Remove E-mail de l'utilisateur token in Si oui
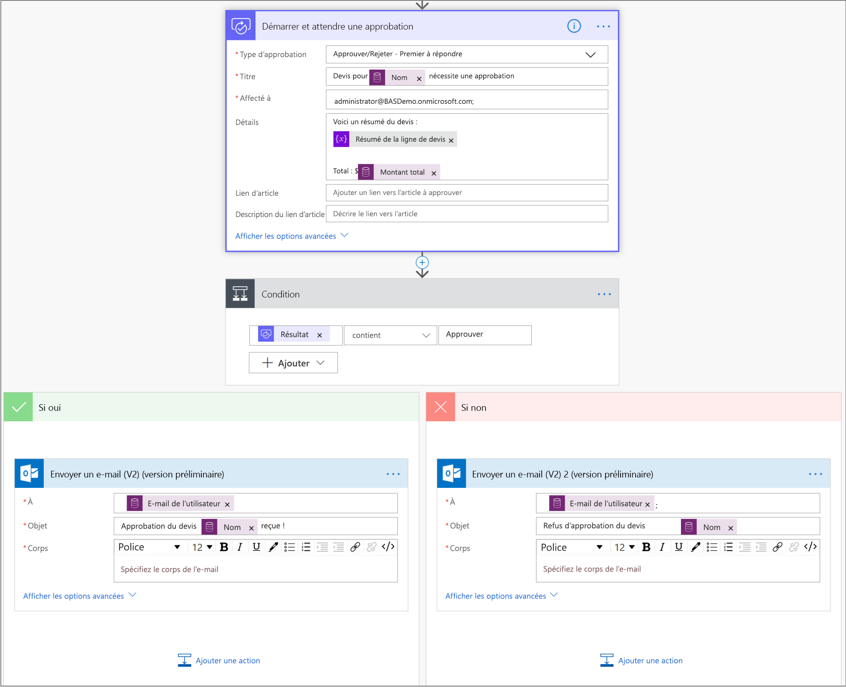The image size is (846, 687). tap(227, 505)
